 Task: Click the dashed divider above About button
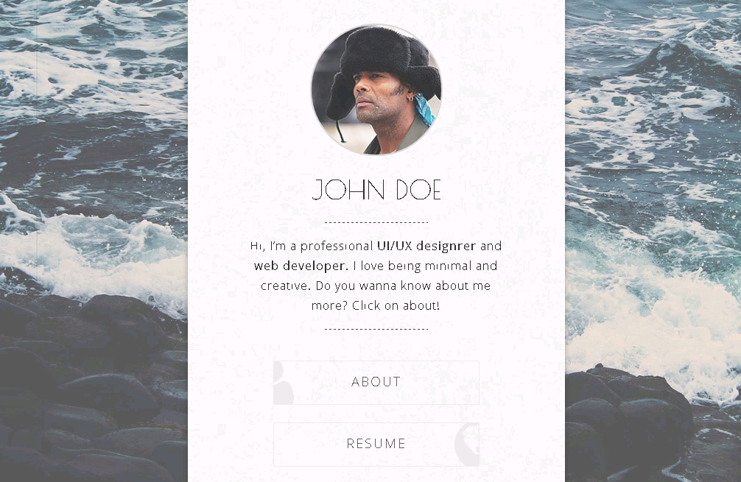(x=376, y=329)
